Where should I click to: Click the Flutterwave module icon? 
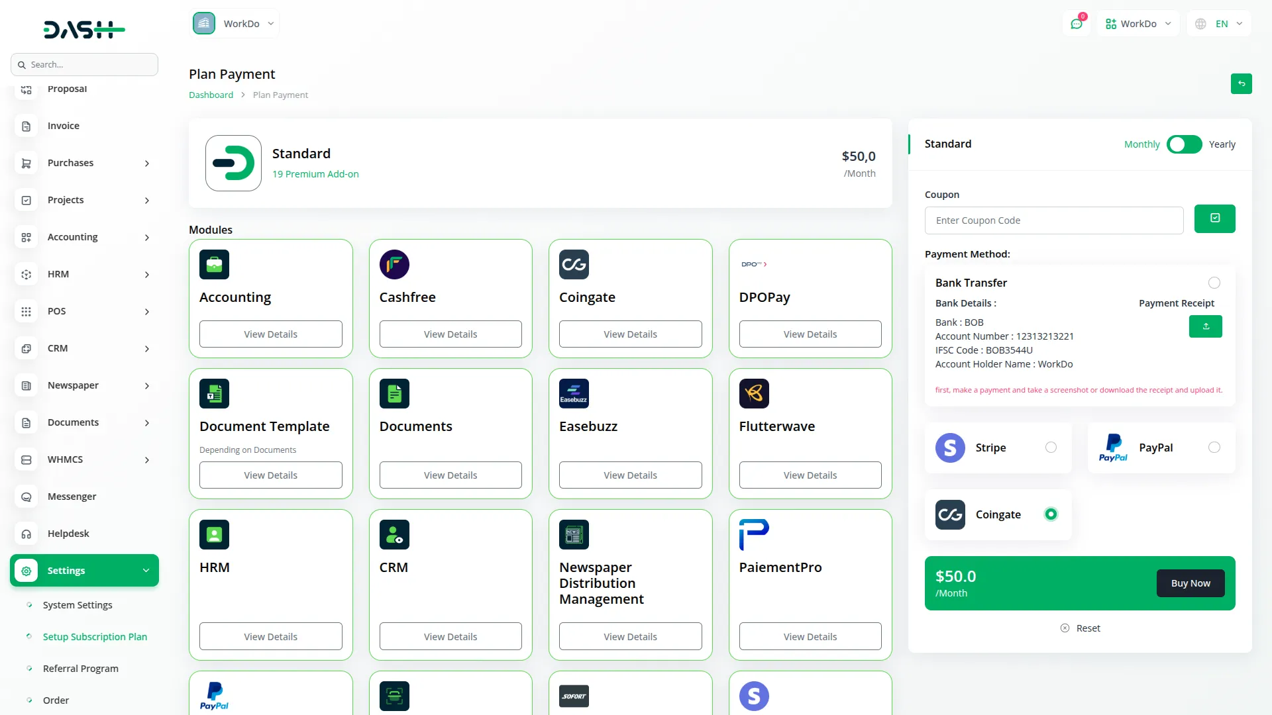point(754,393)
